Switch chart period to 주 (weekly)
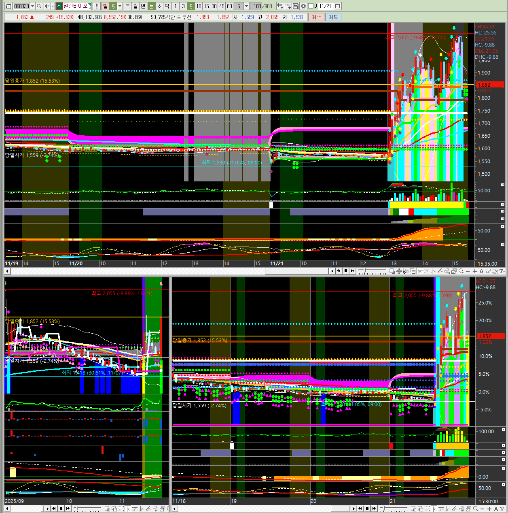 (127, 6)
